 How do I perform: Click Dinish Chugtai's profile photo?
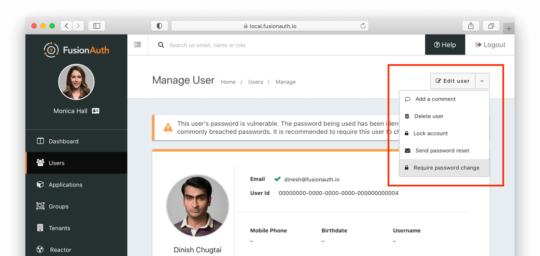point(197,205)
